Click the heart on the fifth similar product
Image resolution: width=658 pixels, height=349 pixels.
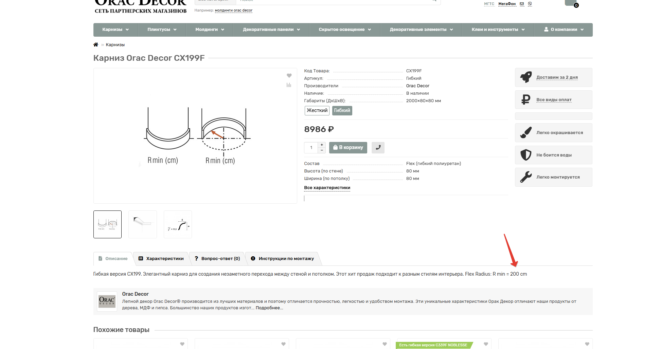point(587,344)
